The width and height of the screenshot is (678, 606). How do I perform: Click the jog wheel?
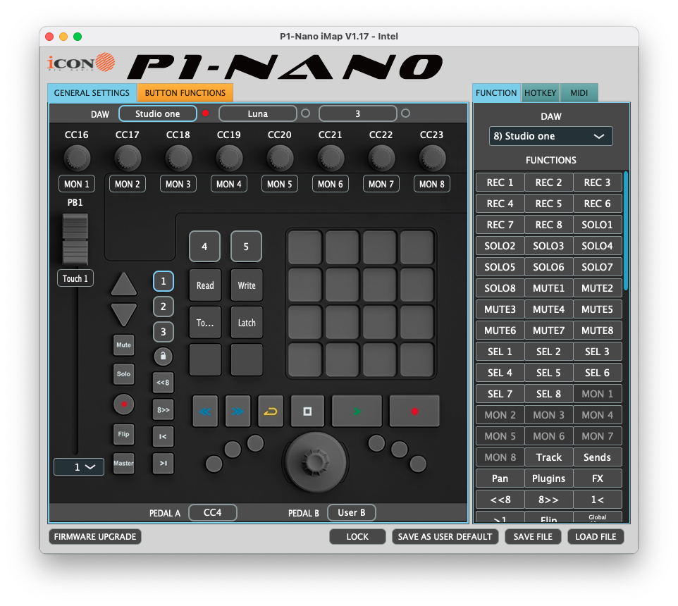click(x=315, y=462)
